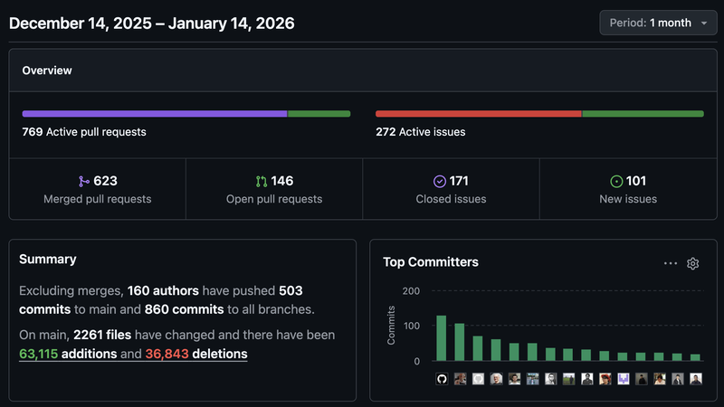Screen dimensions: 724x407
Task: Click the closed issues checkmark icon
Action: [440, 181]
